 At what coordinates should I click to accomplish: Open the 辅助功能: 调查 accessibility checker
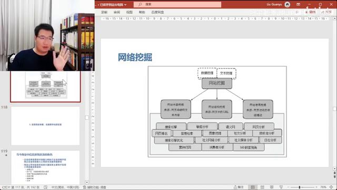coord(95,187)
